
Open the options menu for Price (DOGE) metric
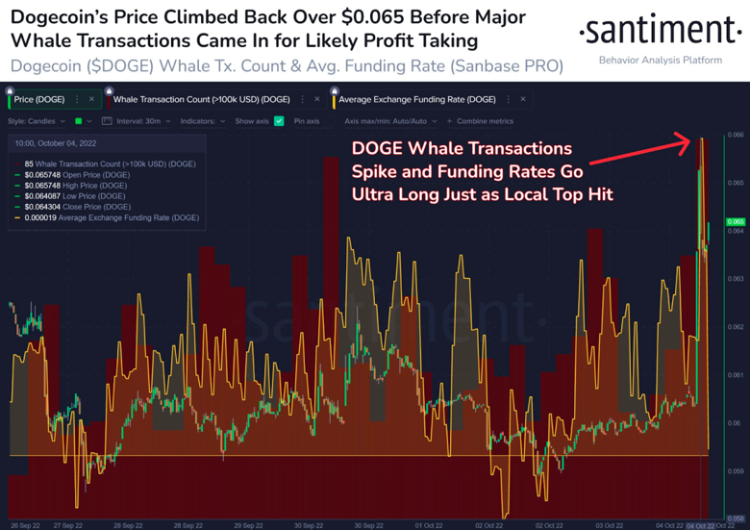[x=77, y=99]
